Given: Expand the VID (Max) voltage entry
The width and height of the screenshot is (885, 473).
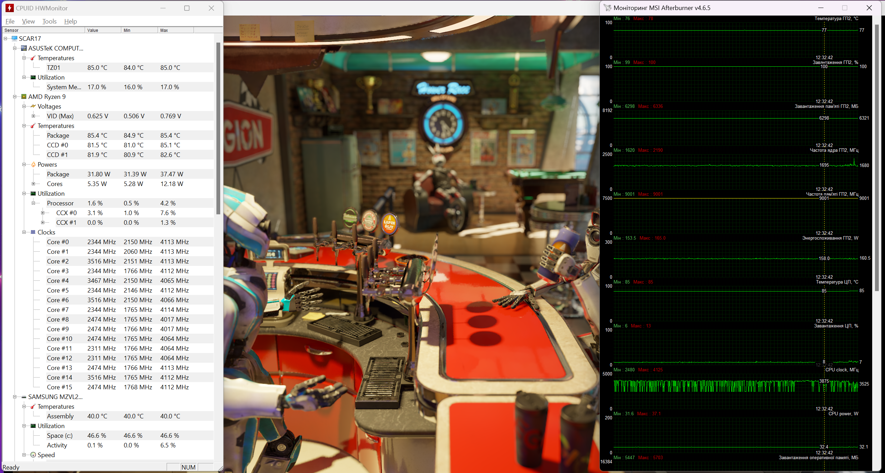Looking at the screenshot, I should click(34, 116).
